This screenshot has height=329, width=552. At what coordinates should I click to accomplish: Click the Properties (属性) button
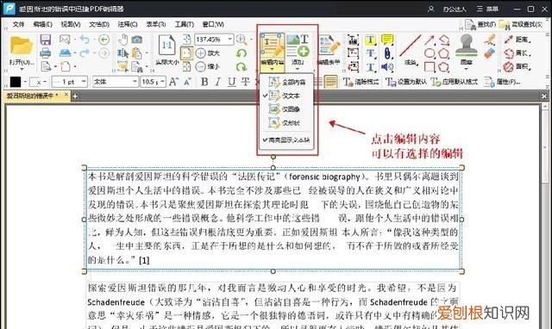[502, 82]
